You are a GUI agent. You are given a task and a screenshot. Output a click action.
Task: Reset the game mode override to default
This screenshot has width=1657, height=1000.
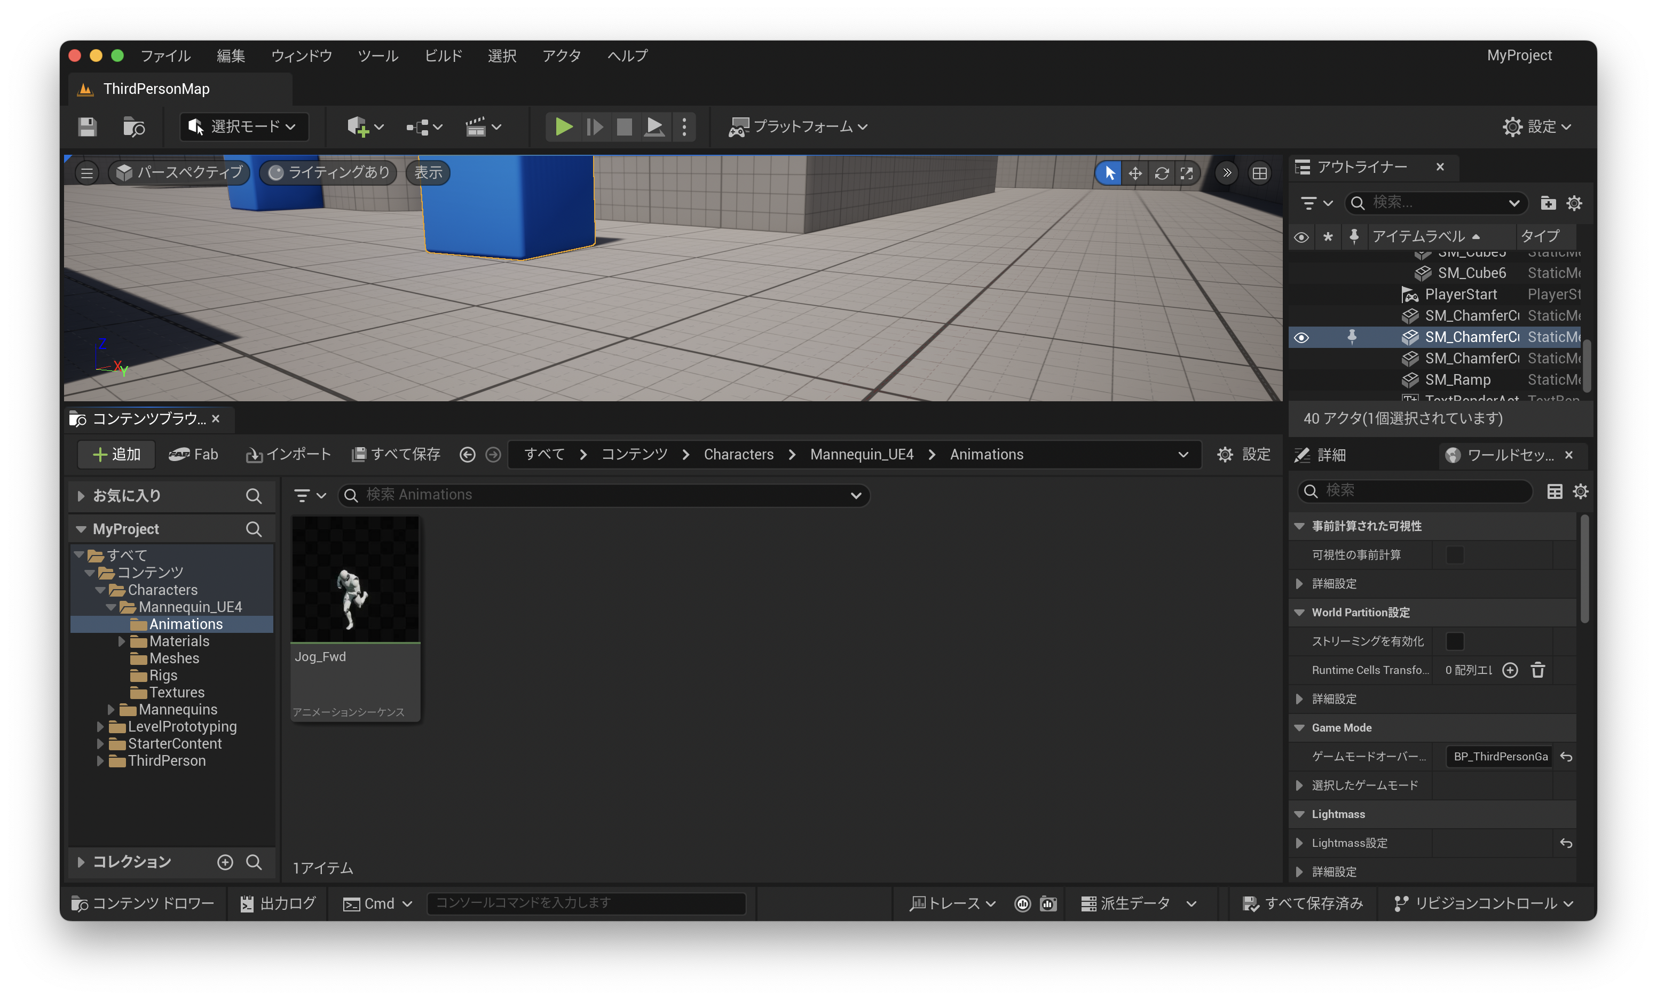click(x=1566, y=757)
